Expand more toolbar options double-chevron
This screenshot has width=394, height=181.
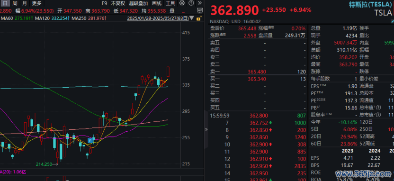(x=199, y=3)
